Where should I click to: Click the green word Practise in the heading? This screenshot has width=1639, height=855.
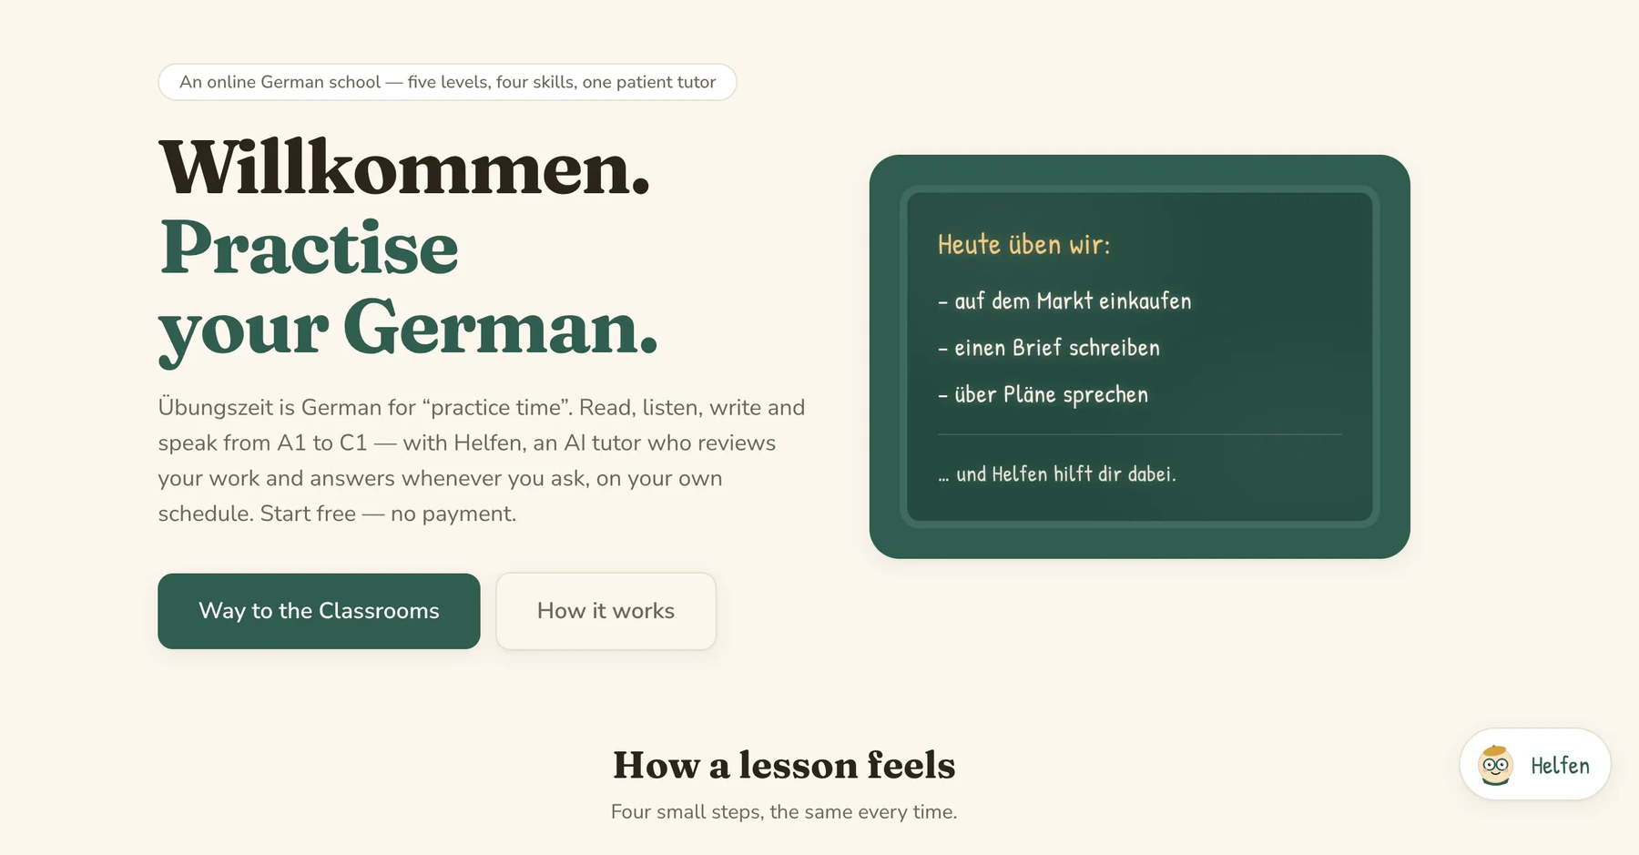(309, 248)
